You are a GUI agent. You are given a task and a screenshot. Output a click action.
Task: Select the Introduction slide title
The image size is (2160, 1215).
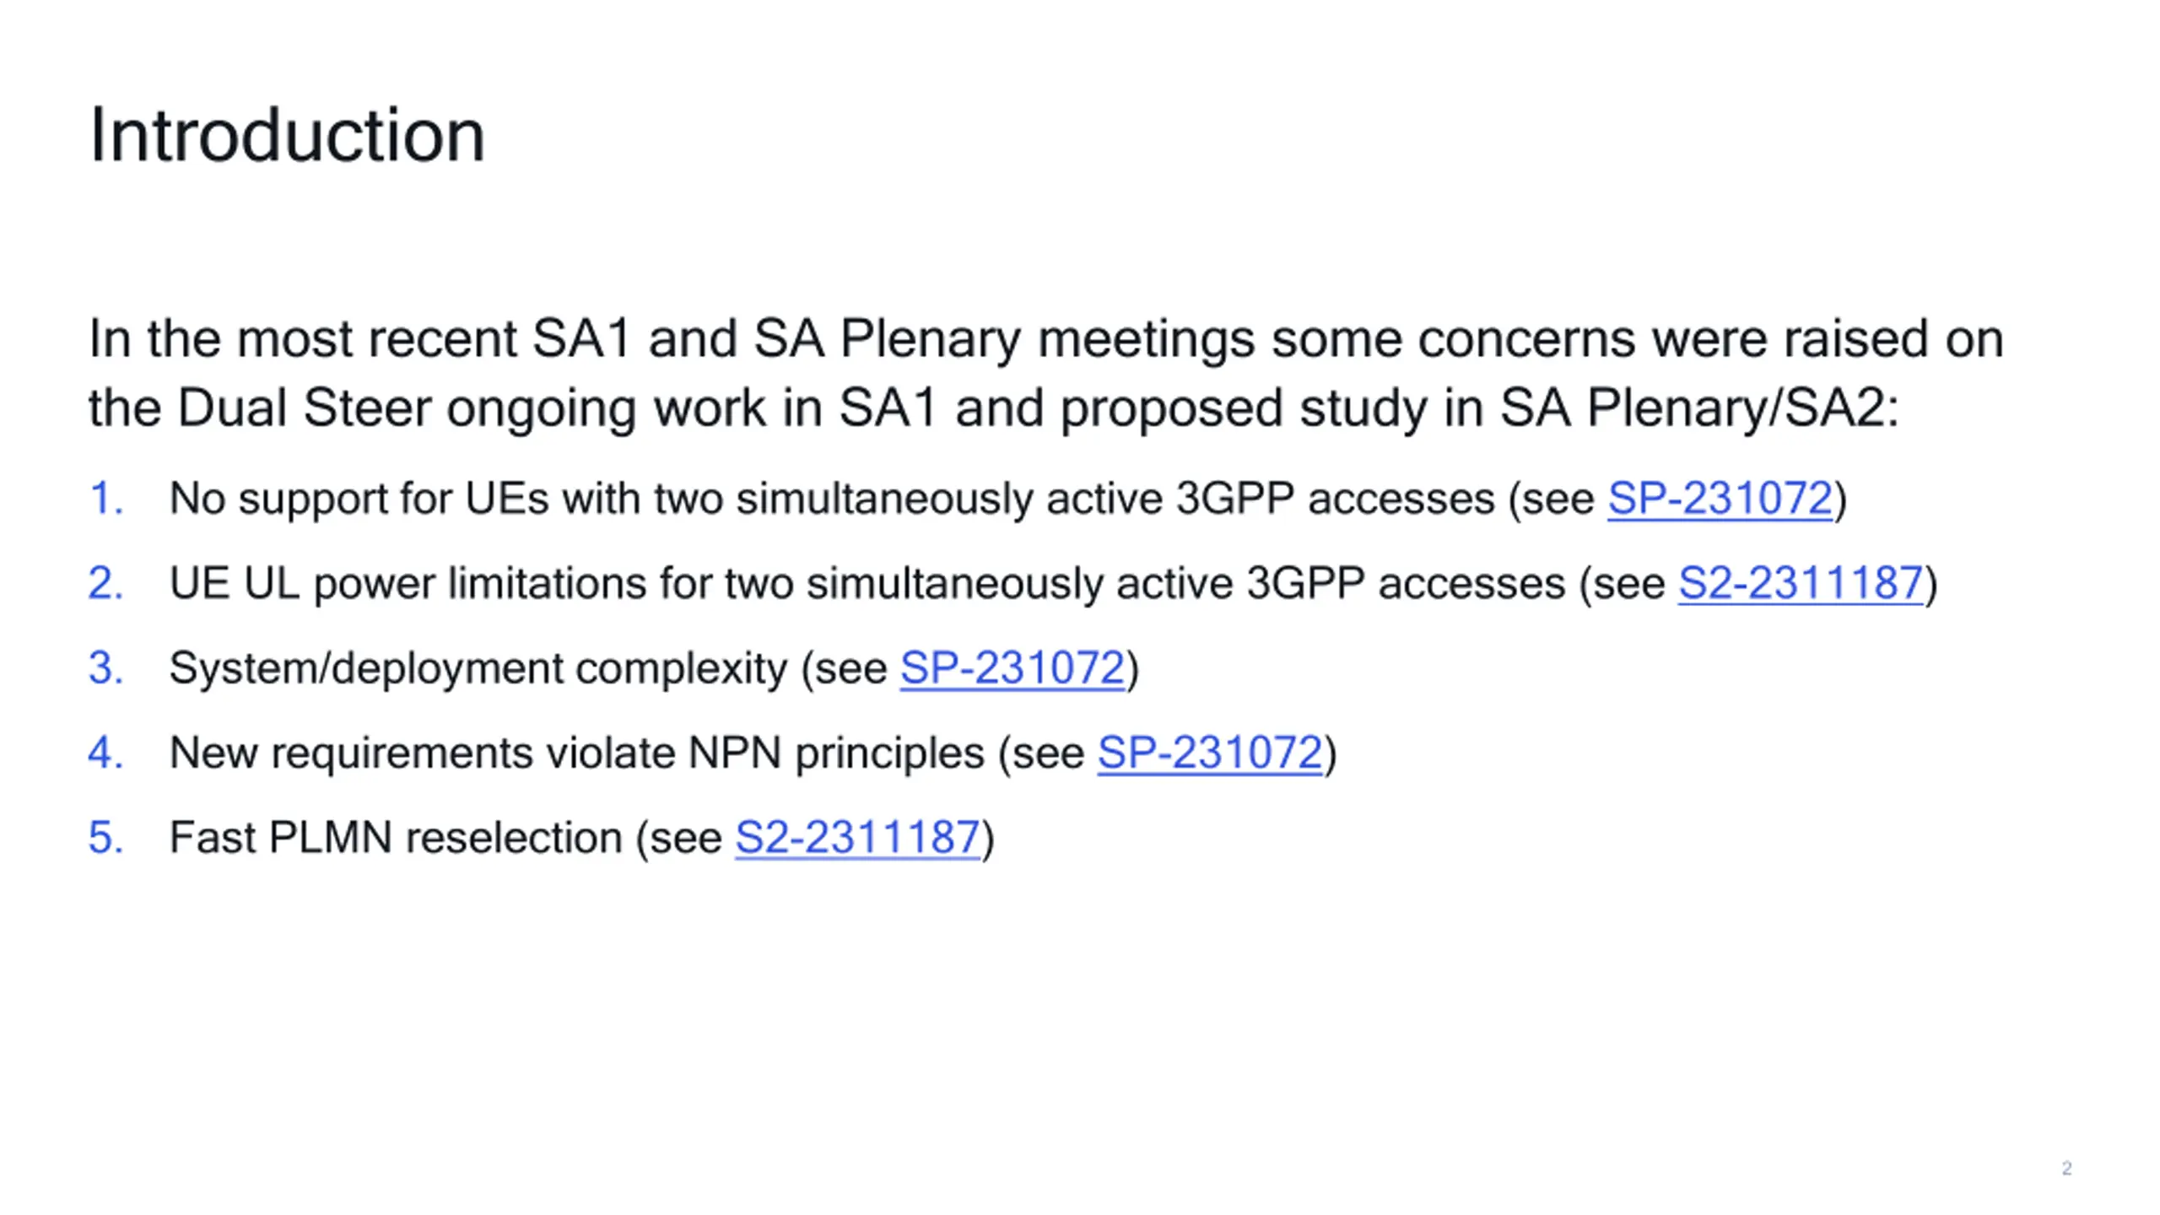(287, 135)
